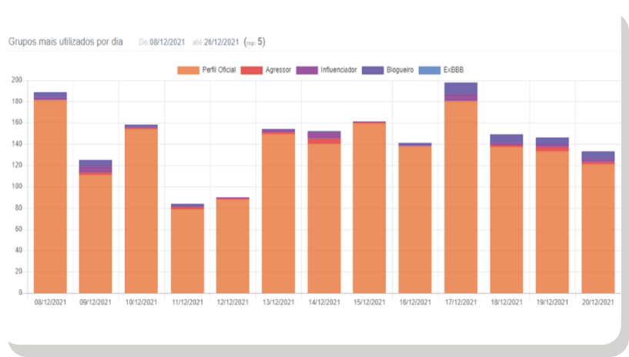The height and width of the screenshot is (357, 629).
Task: Click the orange bar for 18/12/2021
Action: (x=507, y=220)
